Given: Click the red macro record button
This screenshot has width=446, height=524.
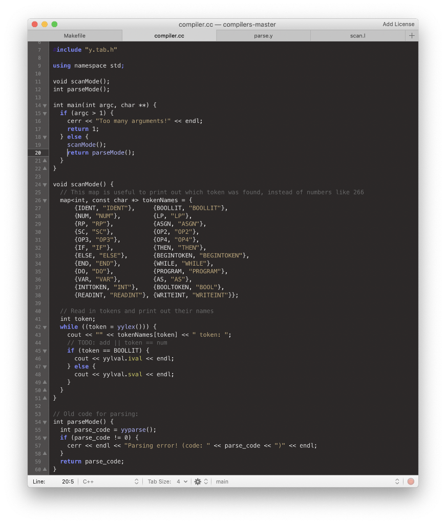Looking at the screenshot, I should coord(411,482).
